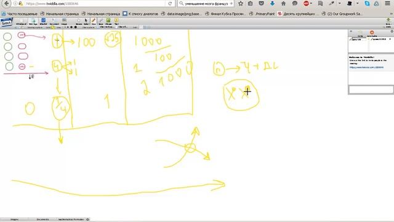Click the Join Audio orange icon

(372, 33)
